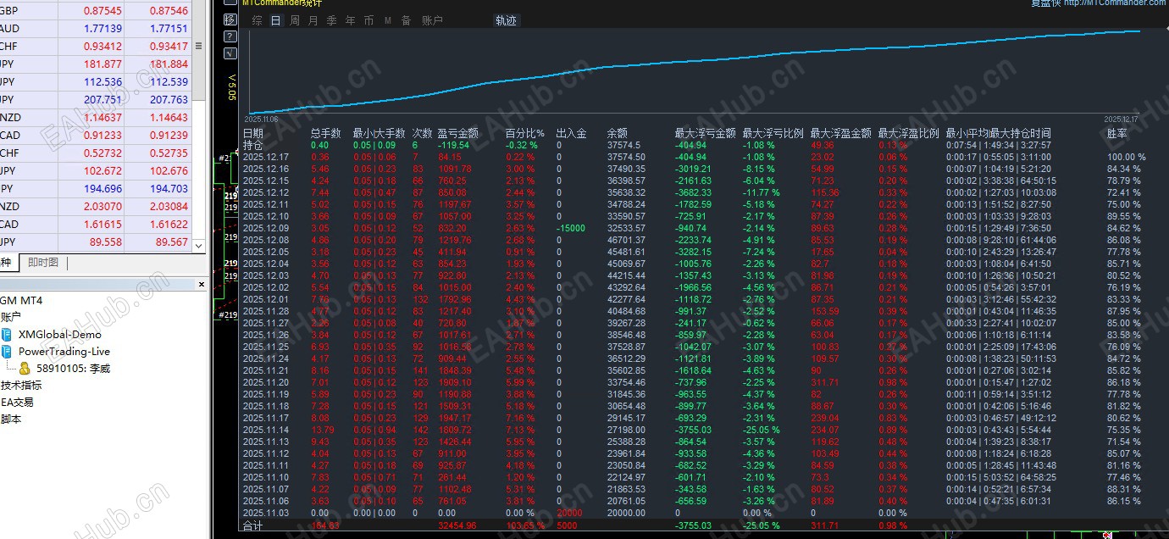Switch to the 月 monthly statistics tab
Viewport: 1169px width, 539px height.
tap(313, 20)
